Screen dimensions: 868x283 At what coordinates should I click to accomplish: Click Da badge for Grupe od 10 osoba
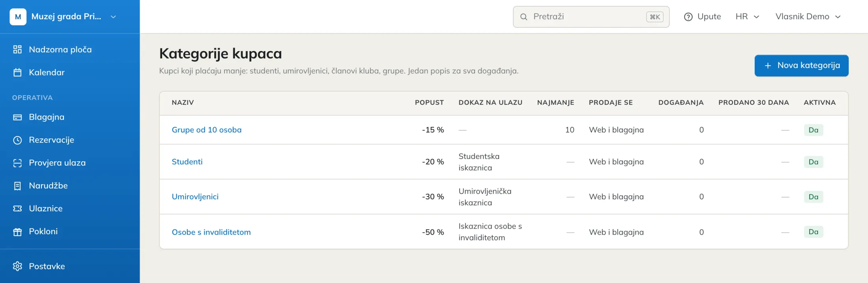[x=814, y=130]
